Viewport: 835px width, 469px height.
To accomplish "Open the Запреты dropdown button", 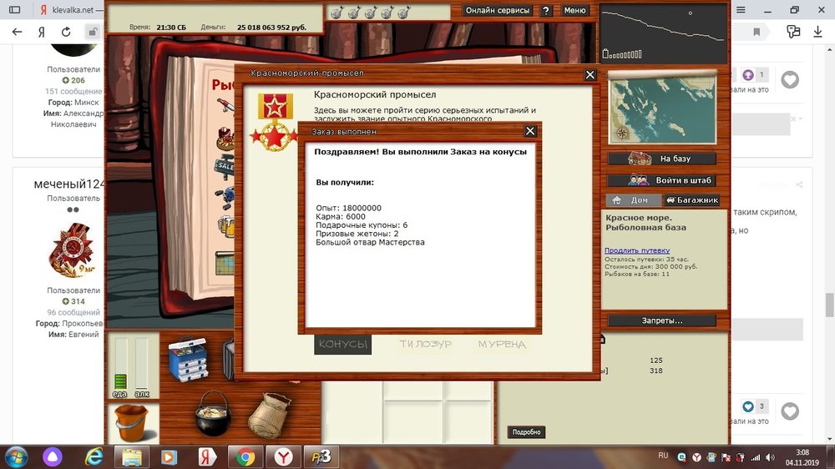I will (x=661, y=320).
